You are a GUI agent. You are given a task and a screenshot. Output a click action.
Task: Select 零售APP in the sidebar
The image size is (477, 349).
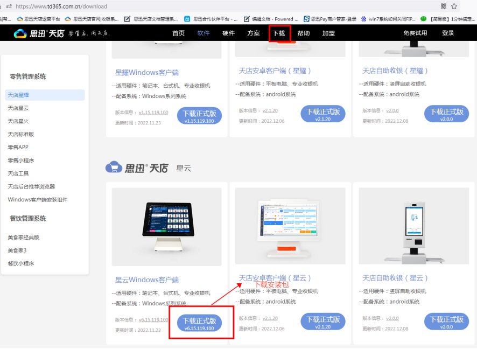click(18, 147)
